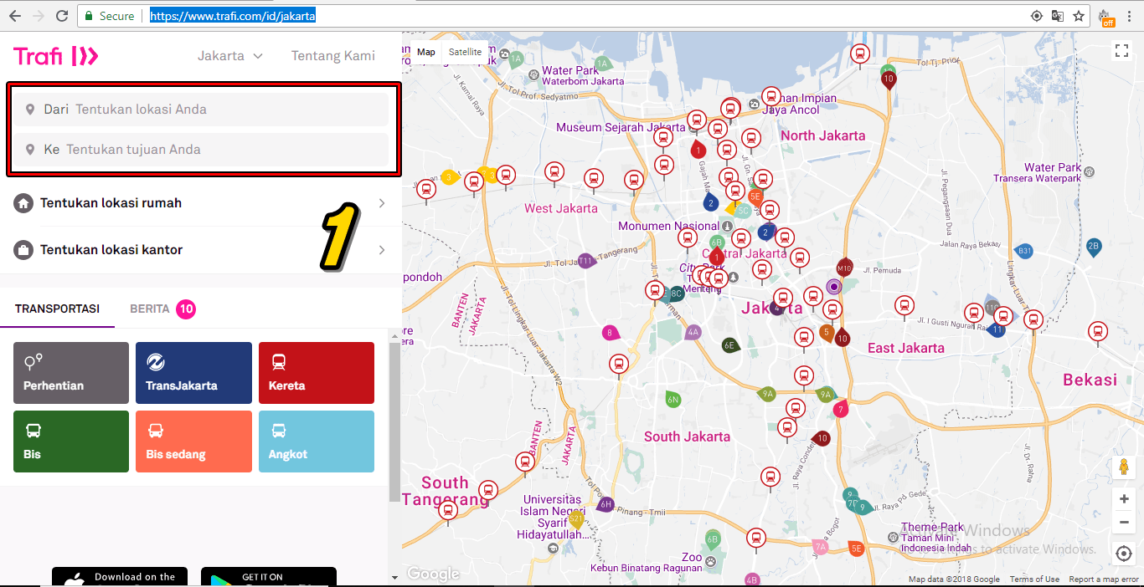Expand Tentukan lokasi kantor chevron
Image resolution: width=1144 pixels, height=587 pixels.
[x=382, y=250]
